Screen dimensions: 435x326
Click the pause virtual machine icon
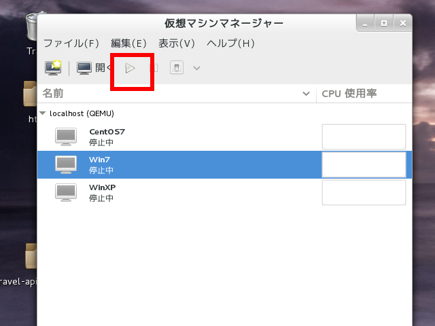[154, 68]
